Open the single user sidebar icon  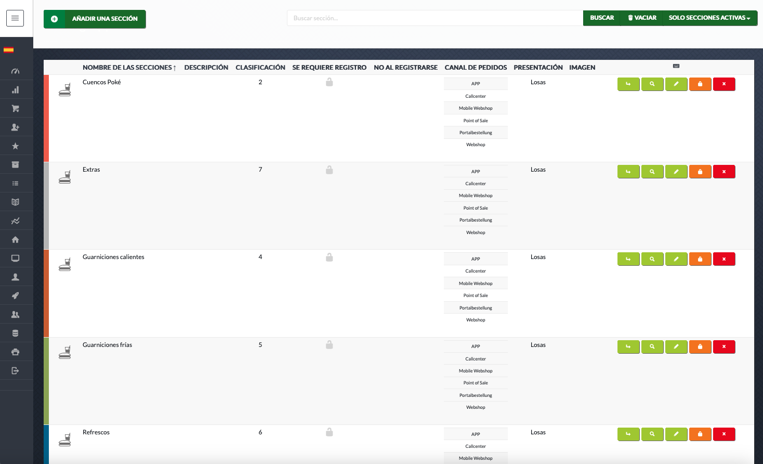(x=15, y=277)
